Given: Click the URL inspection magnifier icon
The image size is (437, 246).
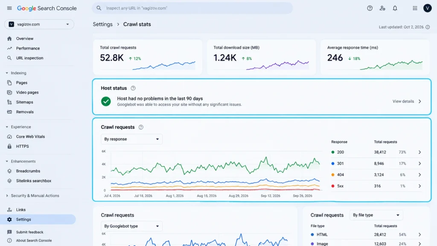Looking at the screenshot, I should (x=9, y=58).
